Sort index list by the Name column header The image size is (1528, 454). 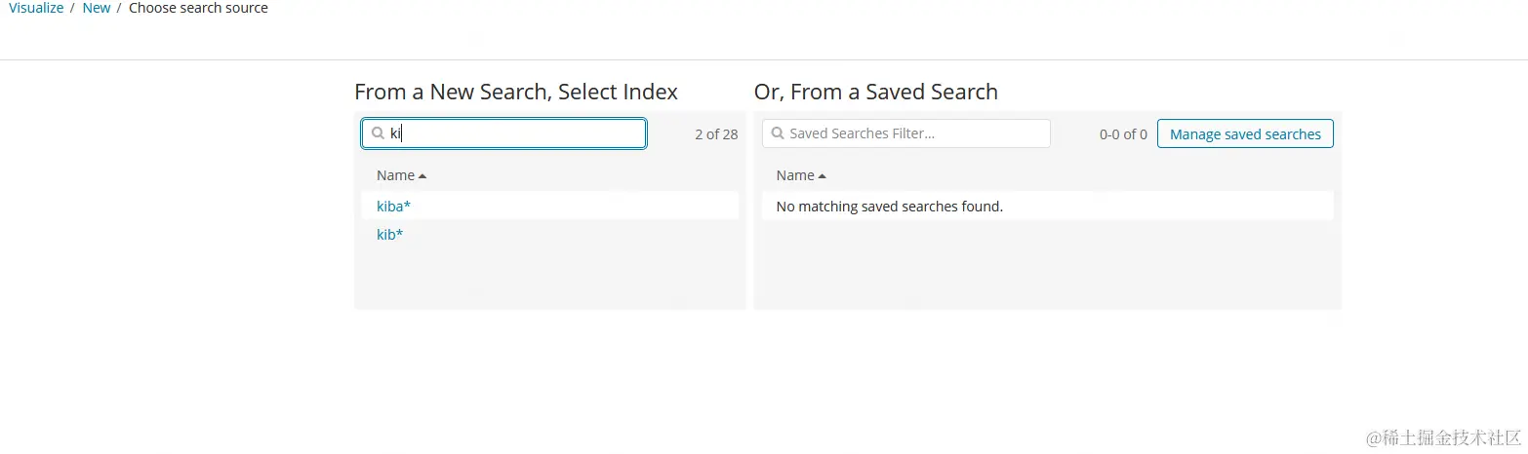coord(395,175)
